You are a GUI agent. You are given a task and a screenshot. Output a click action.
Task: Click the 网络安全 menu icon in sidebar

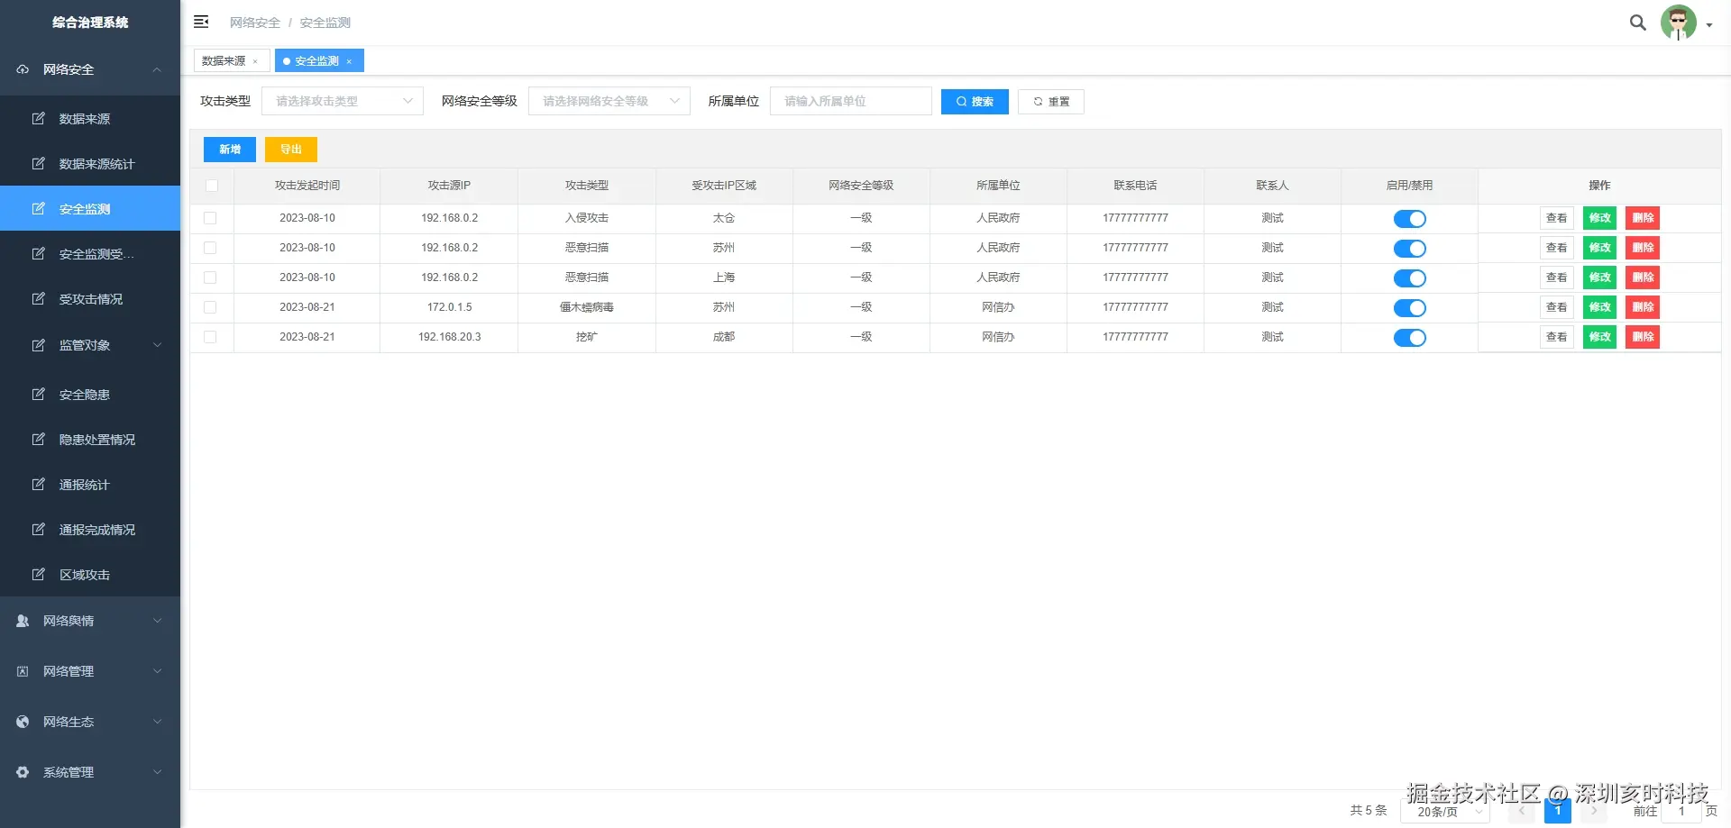pyautogui.click(x=23, y=69)
